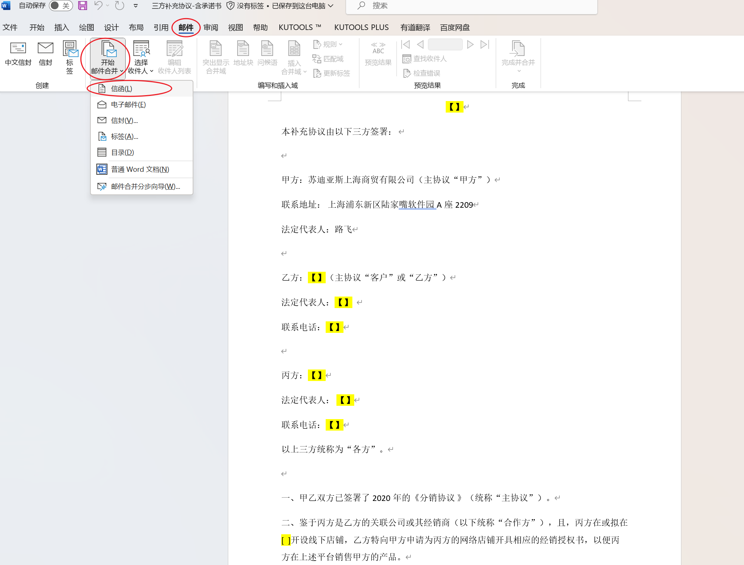The width and height of the screenshot is (744, 565).
Task: Go to the last record
Action: tap(485, 44)
